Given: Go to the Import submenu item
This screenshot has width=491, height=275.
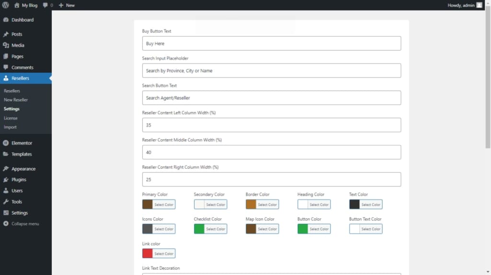Looking at the screenshot, I should [x=10, y=127].
